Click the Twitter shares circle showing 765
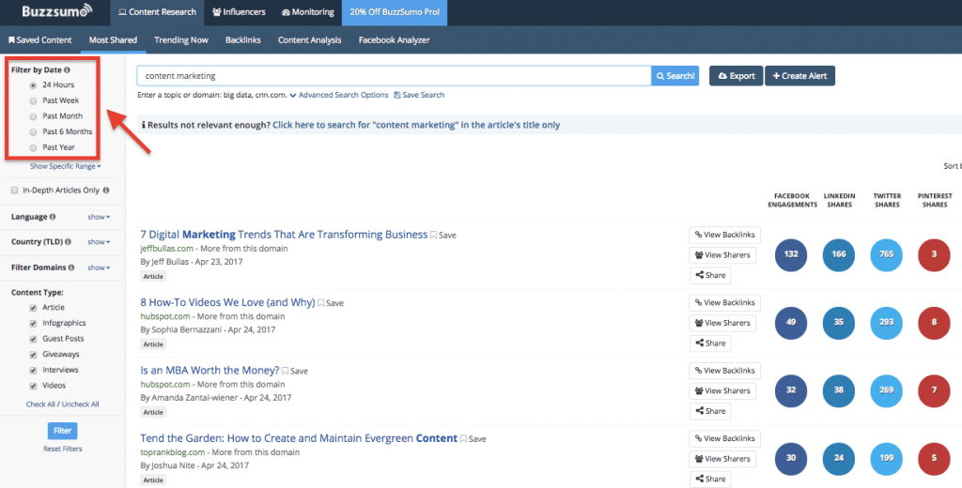Viewport: 962px width, 488px height. point(887,254)
